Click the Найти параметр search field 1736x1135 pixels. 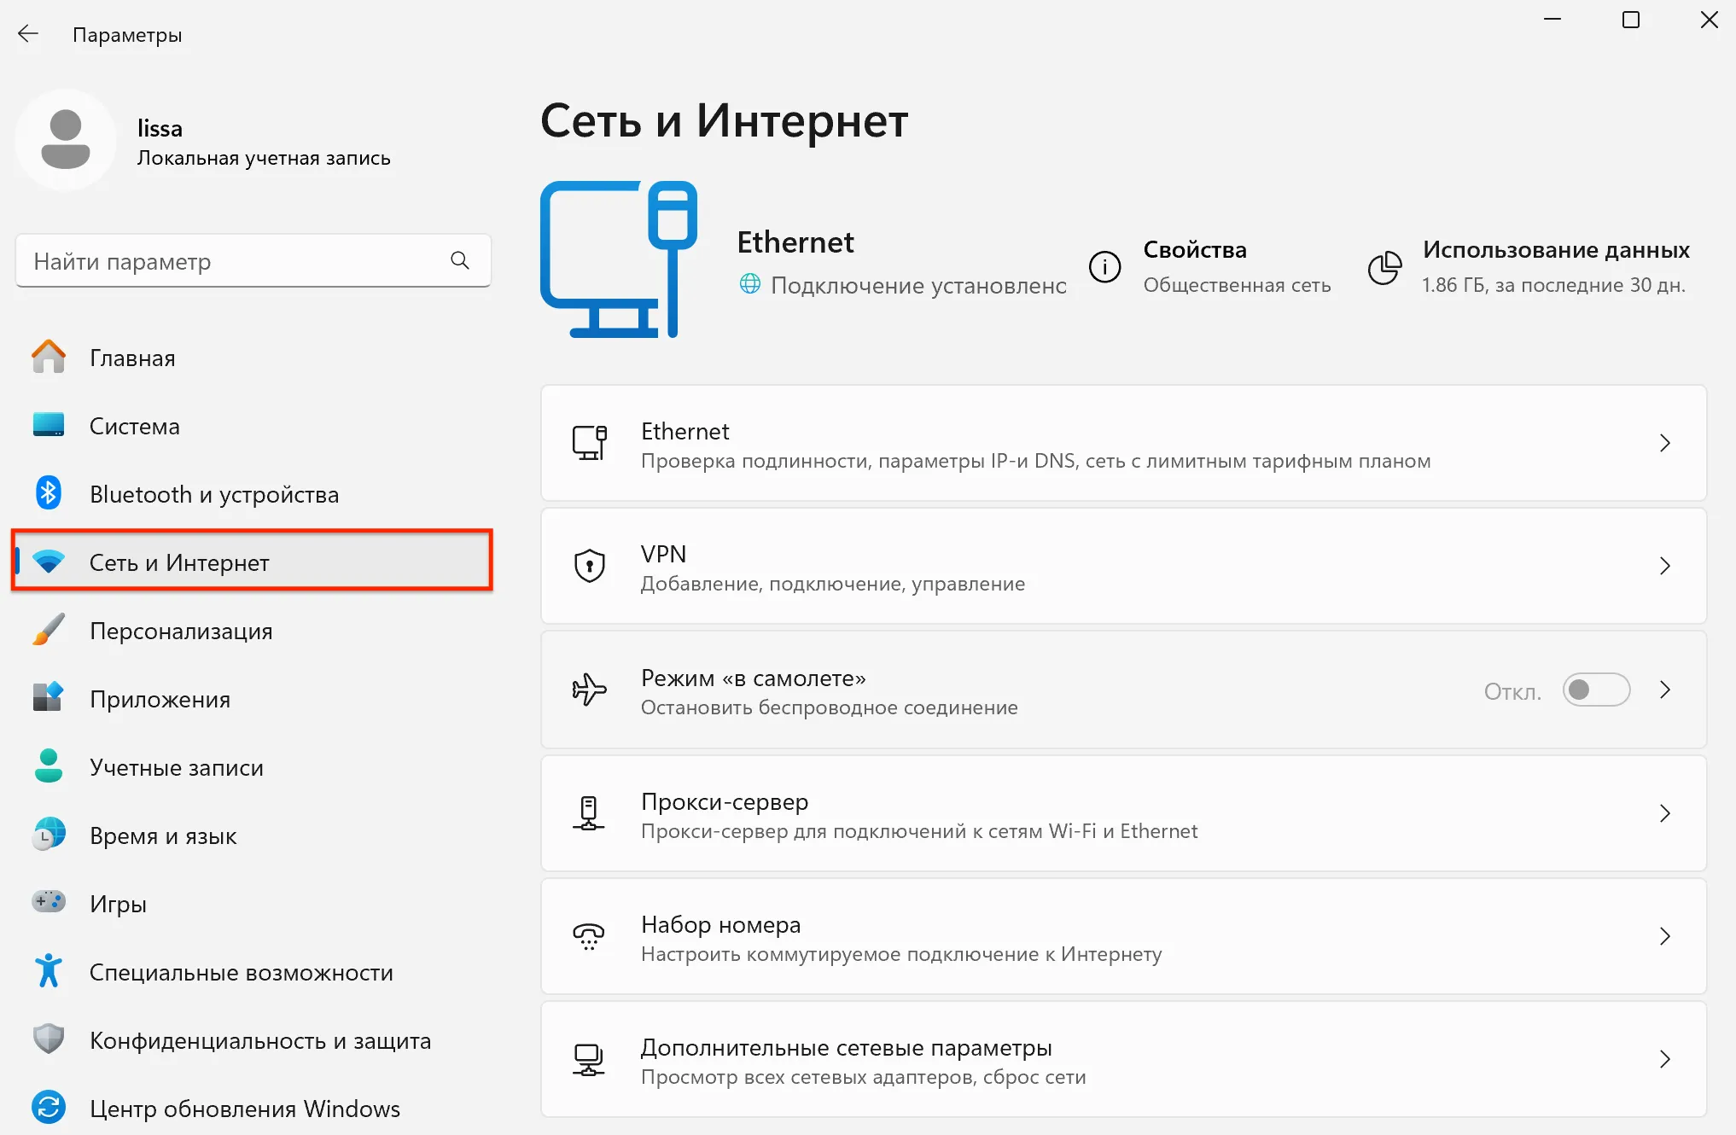(230, 261)
